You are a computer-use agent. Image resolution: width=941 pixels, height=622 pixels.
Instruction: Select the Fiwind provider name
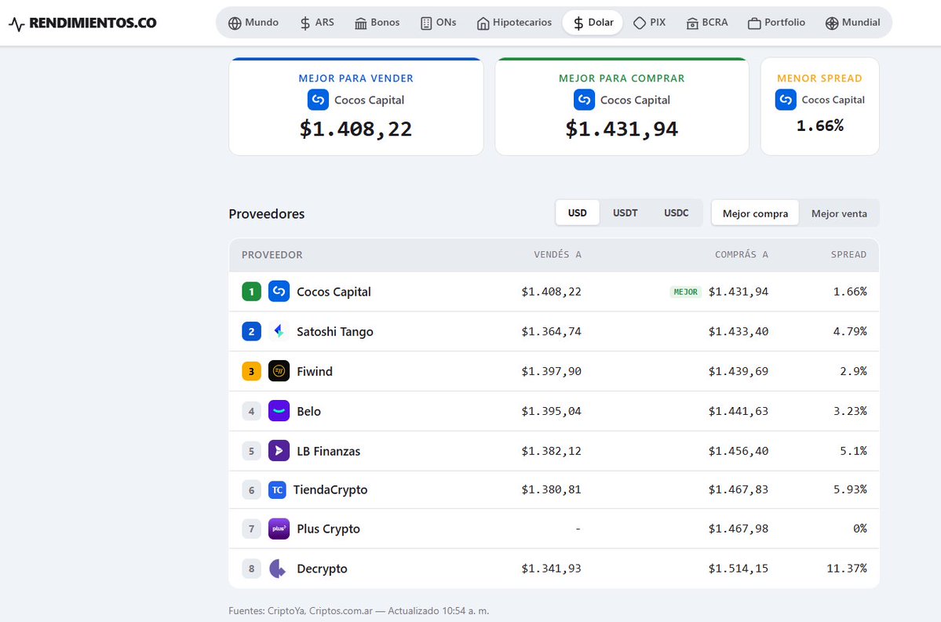[x=315, y=371]
